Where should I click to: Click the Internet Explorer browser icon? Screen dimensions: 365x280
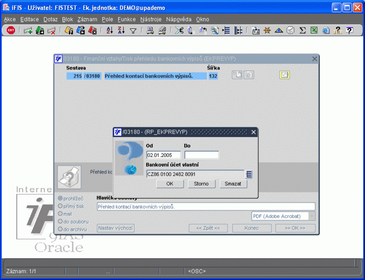(326, 30)
